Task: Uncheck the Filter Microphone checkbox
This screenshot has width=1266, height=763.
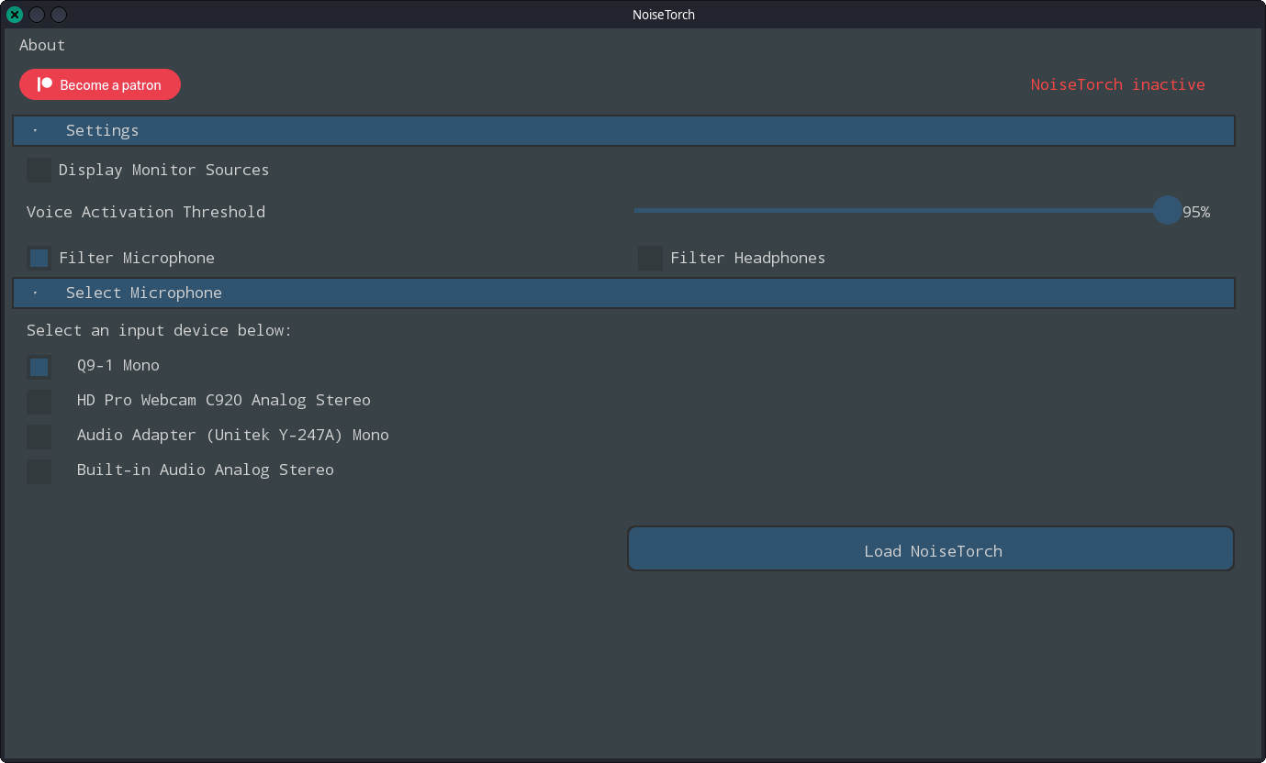Action: point(39,258)
